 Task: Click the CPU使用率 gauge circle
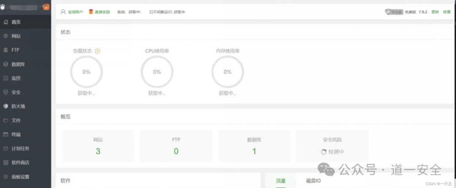click(x=157, y=72)
